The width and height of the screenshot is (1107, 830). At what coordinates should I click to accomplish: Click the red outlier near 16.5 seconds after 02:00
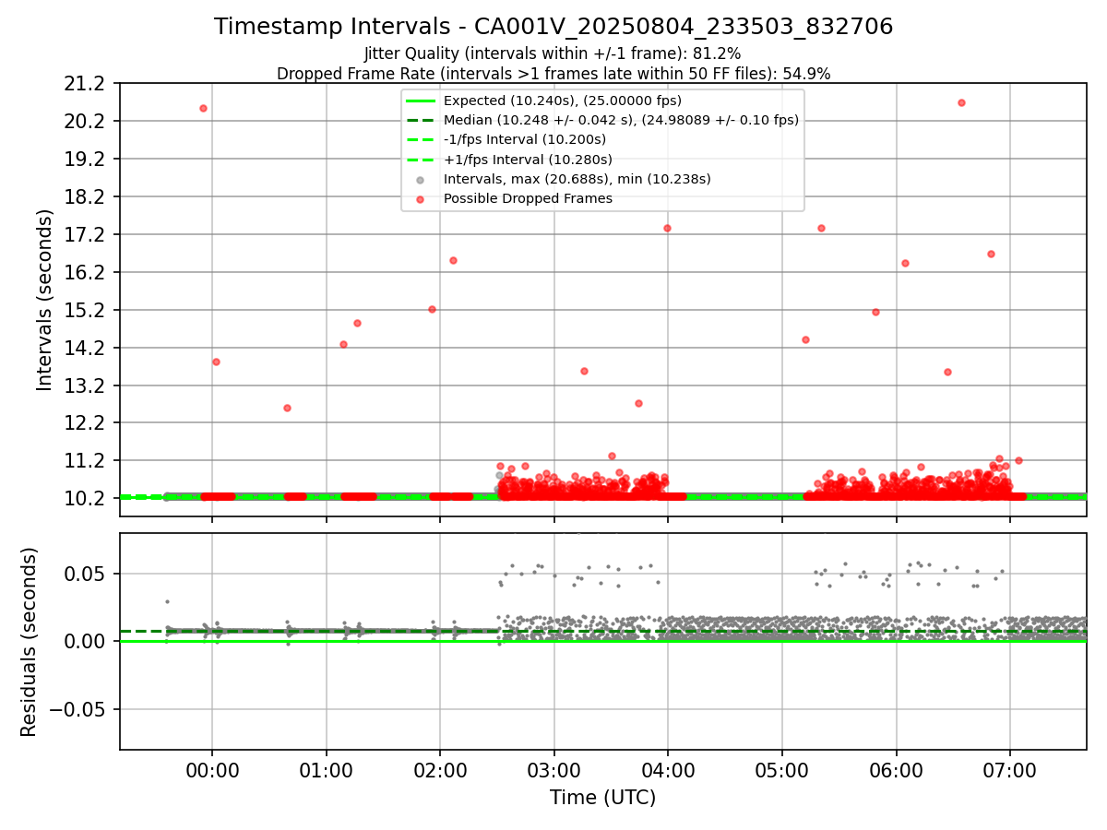[x=453, y=260]
